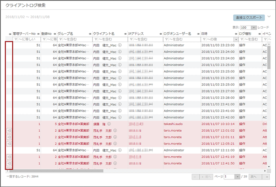
Task: Click row icon for 12:41:19 taro.morete log
Action: click(x=9, y=157)
